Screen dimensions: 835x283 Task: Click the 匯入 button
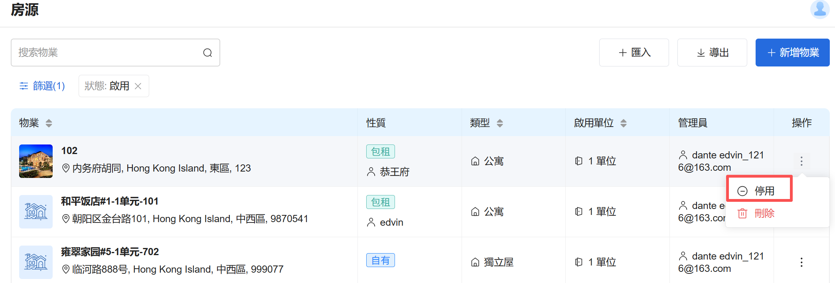coord(634,53)
